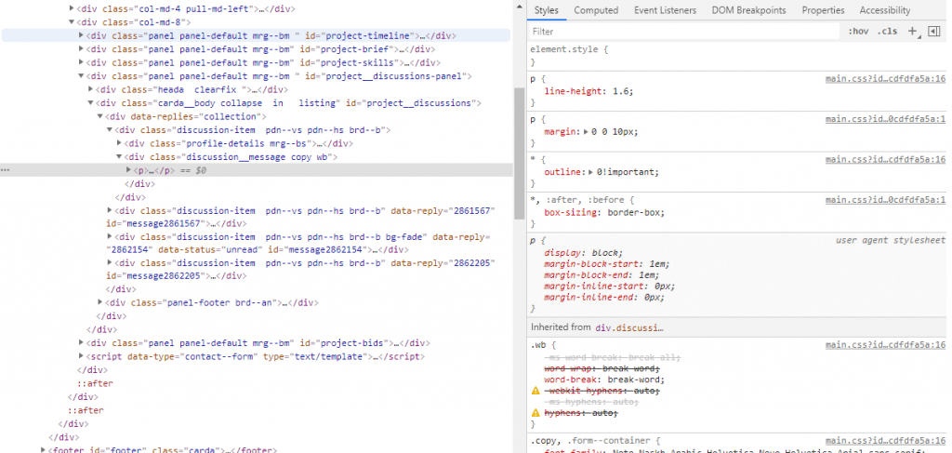Expand the project-bids div node
Image resolution: width=952 pixels, height=453 pixels.
tap(82, 342)
